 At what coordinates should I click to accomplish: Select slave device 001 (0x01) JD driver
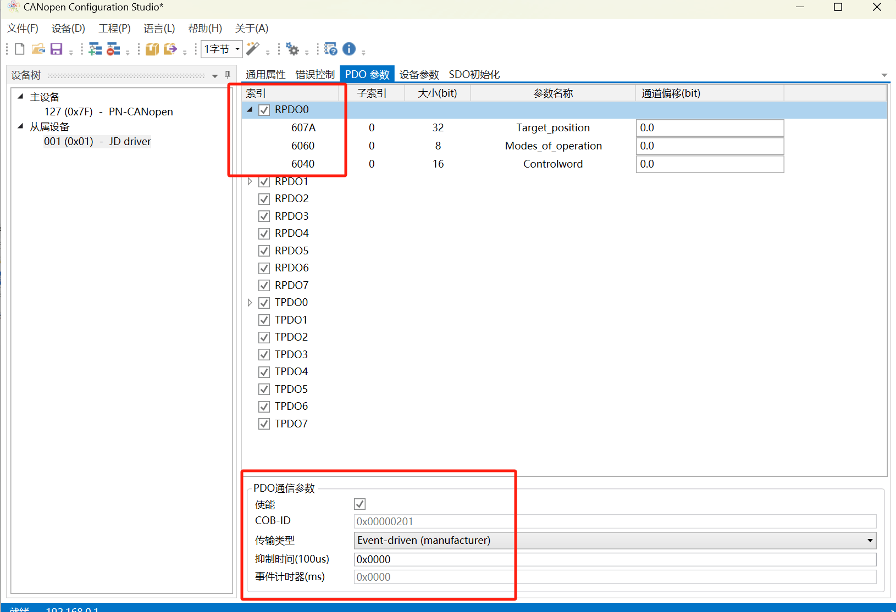pos(97,141)
